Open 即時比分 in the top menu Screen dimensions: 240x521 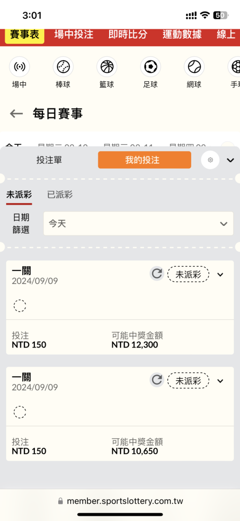coord(128,34)
